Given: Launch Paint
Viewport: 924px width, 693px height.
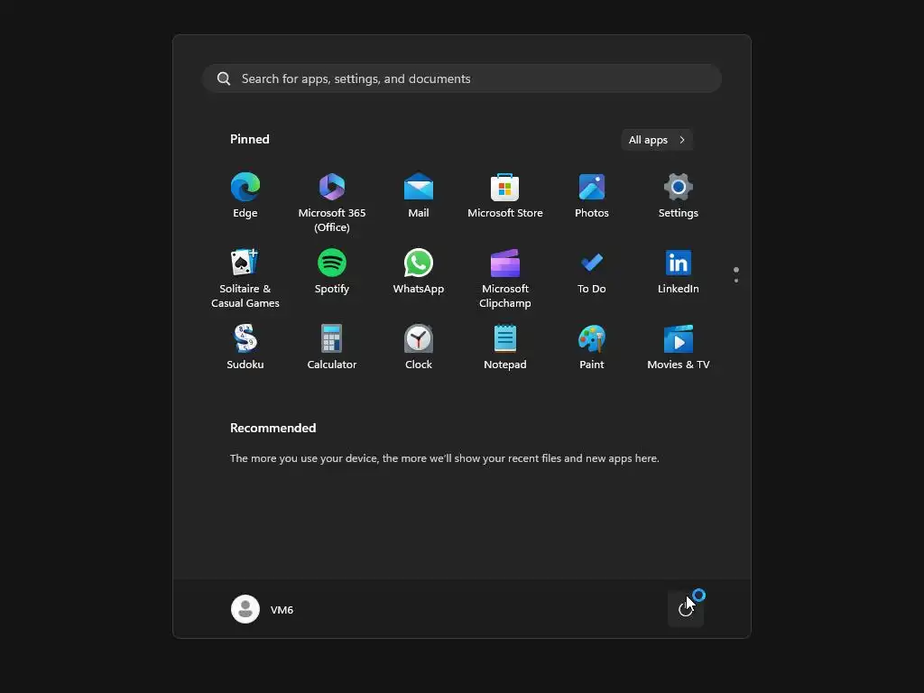Looking at the screenshot, I should pos(592,347).
